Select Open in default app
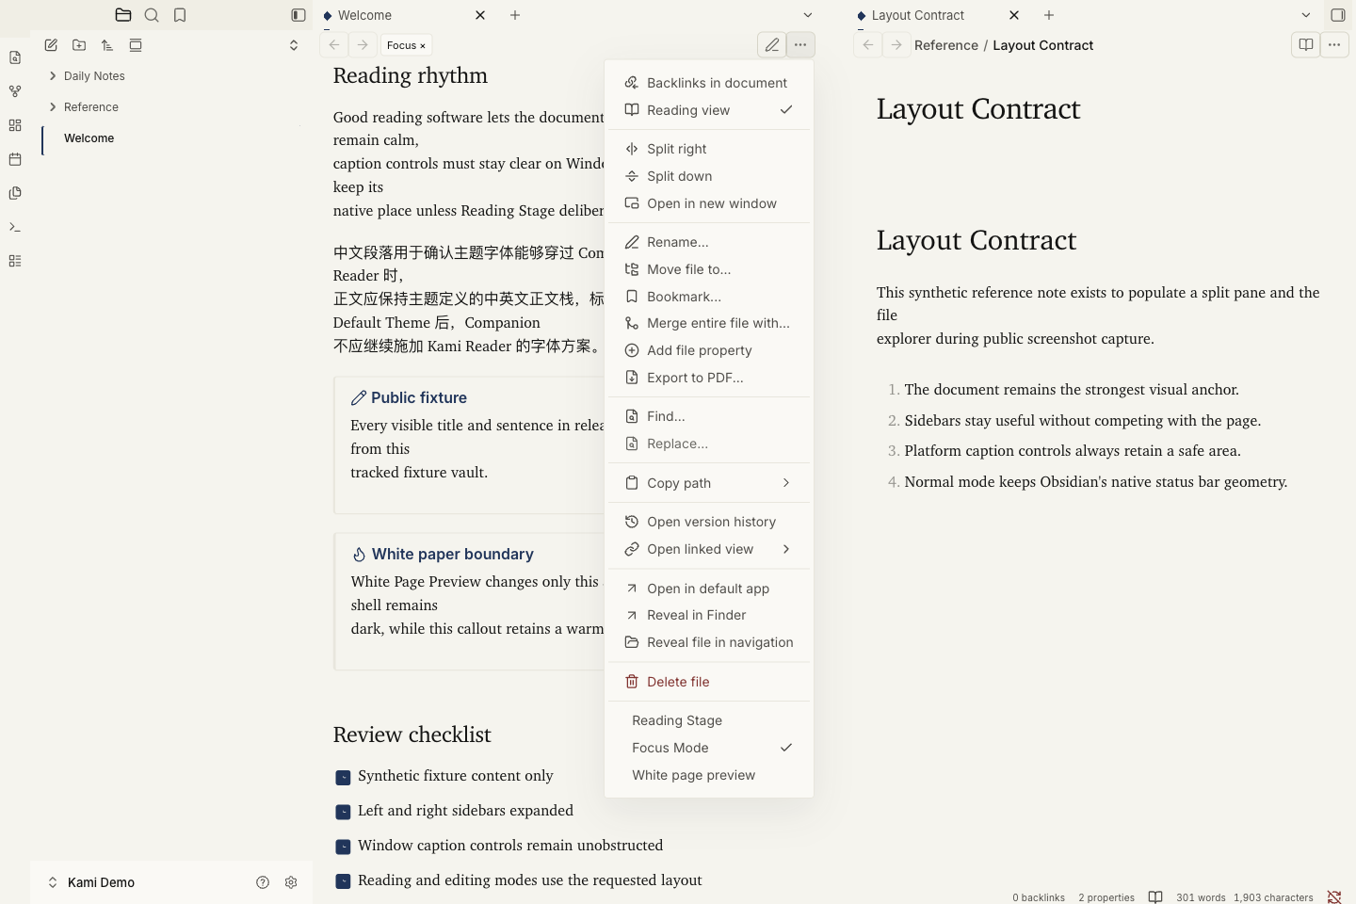This screenshot has height=904, width=1356. click(x=709, y=589)
